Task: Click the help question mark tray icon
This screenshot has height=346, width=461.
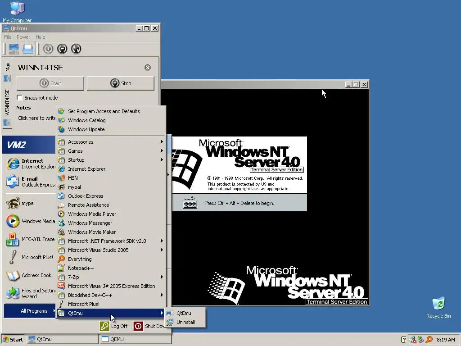Action: click(404, 340)
